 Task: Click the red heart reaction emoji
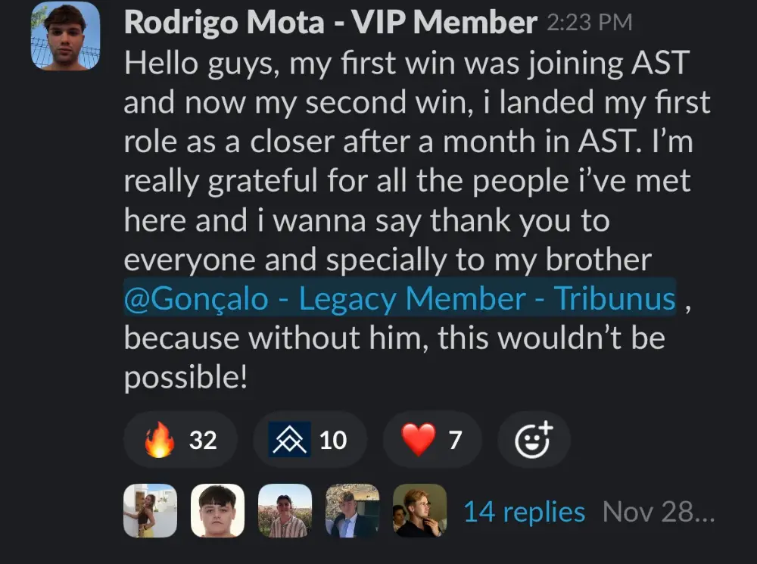point(419,440)
